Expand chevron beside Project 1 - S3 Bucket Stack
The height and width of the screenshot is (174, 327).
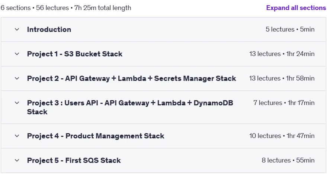point(17,54)
